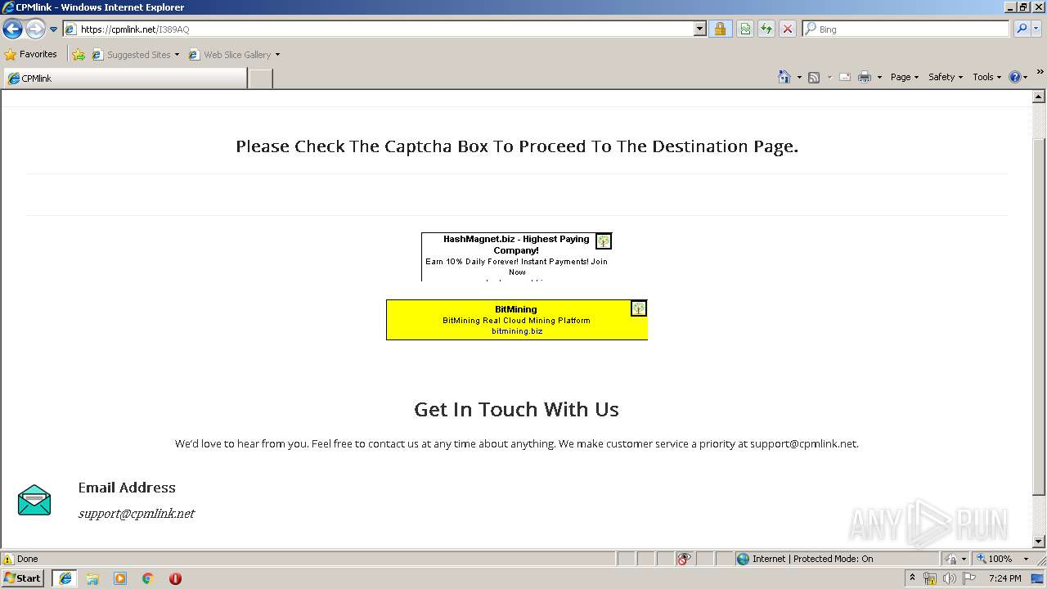Open the Safety menu
This screenshot has height=589, width=1047.
click(x=946, y=77)
